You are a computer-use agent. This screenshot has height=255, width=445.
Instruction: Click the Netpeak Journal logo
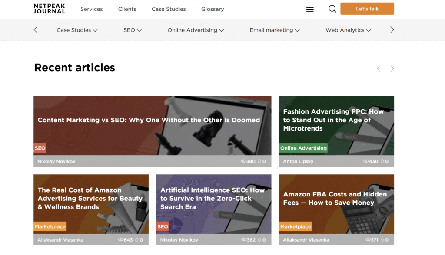pos(50,9)
